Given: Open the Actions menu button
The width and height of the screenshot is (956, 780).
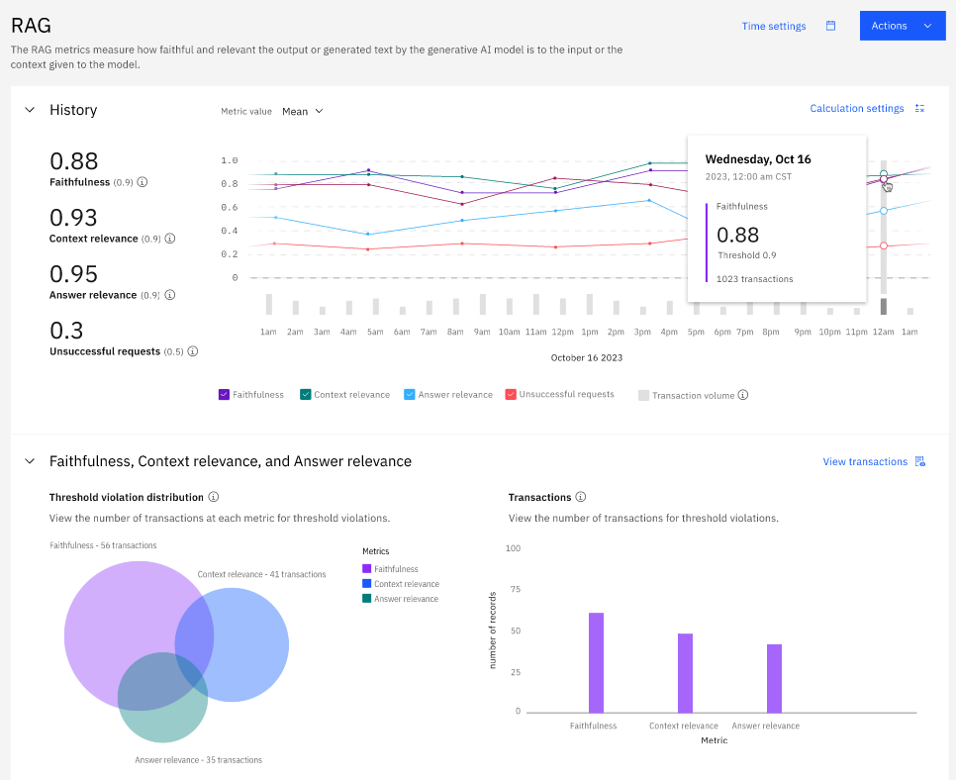Looking at the screenshot, I should 902,26.
